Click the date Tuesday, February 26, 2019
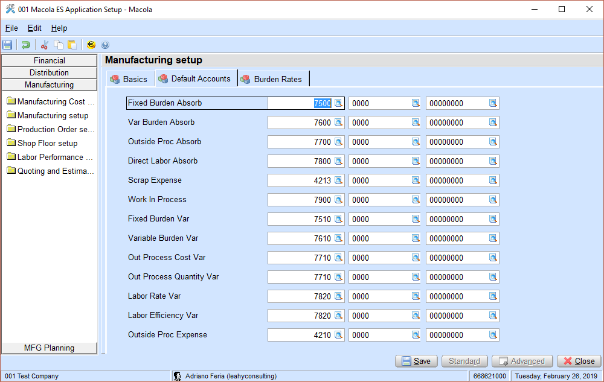Viewport: 604px width, 382px height. [x=556, y=376]
